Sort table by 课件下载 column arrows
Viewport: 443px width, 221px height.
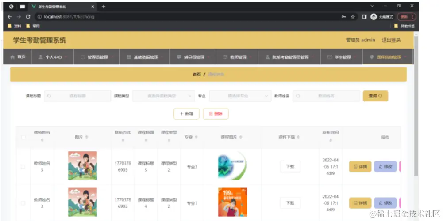(x=298, y=137)
